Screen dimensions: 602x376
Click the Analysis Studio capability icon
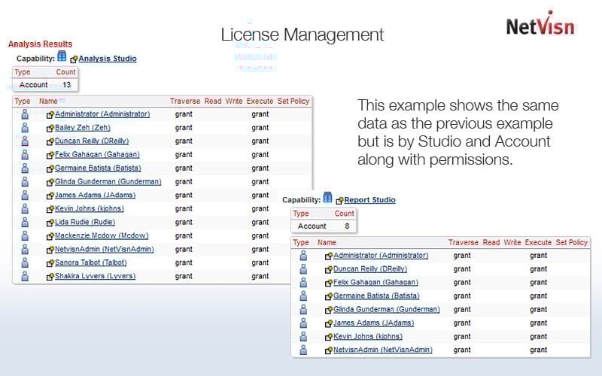pos(62,57)
